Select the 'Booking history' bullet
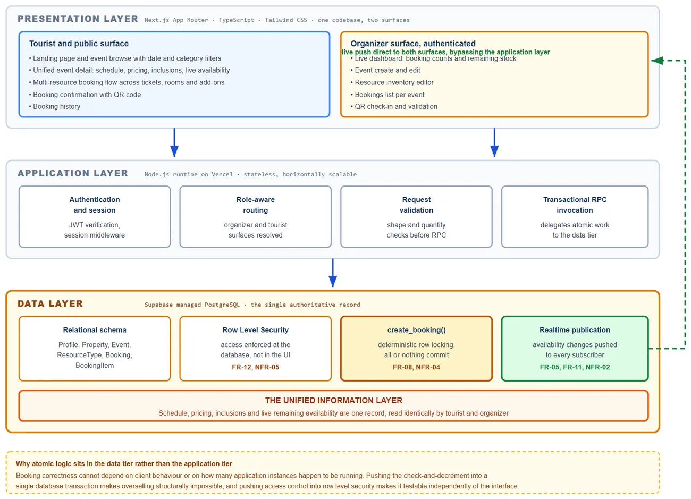This screenshot has width=691, height=499. (55, 106)
